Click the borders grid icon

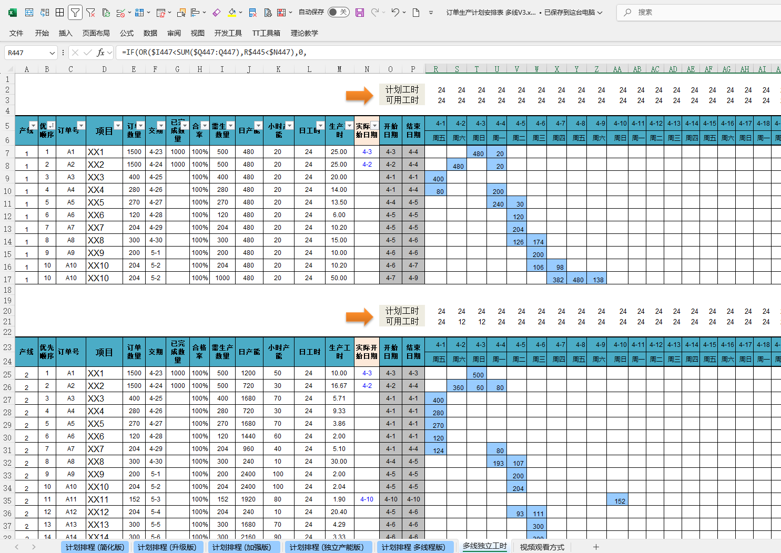click(60, 12)
